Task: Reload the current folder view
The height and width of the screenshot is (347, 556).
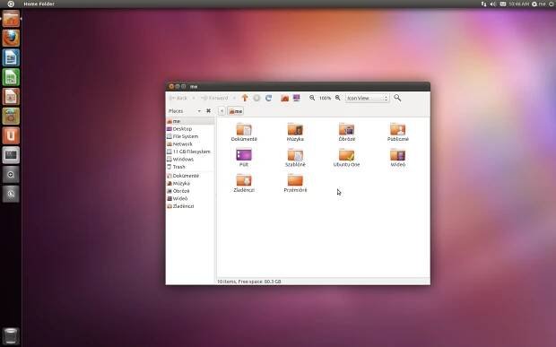Action: point(268,98)
